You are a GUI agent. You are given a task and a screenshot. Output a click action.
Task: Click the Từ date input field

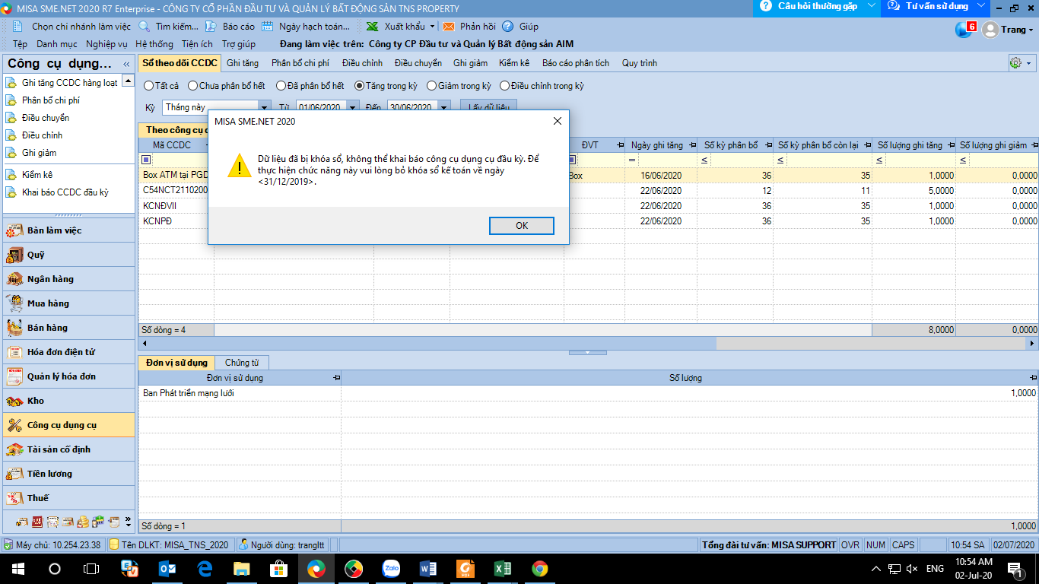click(x=322, y=107)
